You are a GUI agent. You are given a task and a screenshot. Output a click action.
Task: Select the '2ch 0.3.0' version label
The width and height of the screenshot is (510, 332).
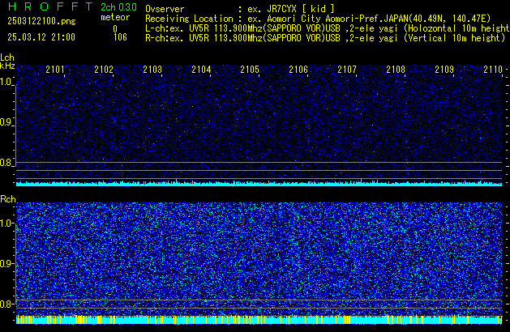coord(118,7)
